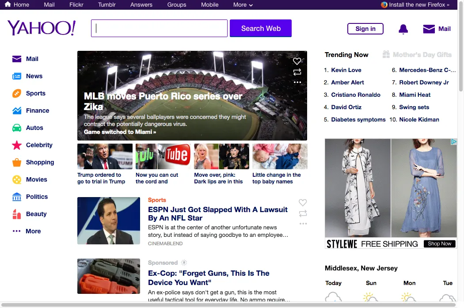Open trending topic Diabetes symptoms
The width and height of the screenshot is (464, 308).
click(x=358, y=119)
